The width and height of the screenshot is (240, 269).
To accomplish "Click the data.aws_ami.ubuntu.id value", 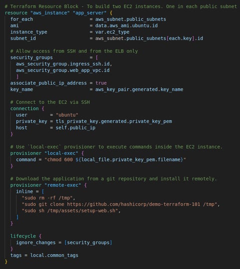I will pyautogui.click(x=126, y=25).
